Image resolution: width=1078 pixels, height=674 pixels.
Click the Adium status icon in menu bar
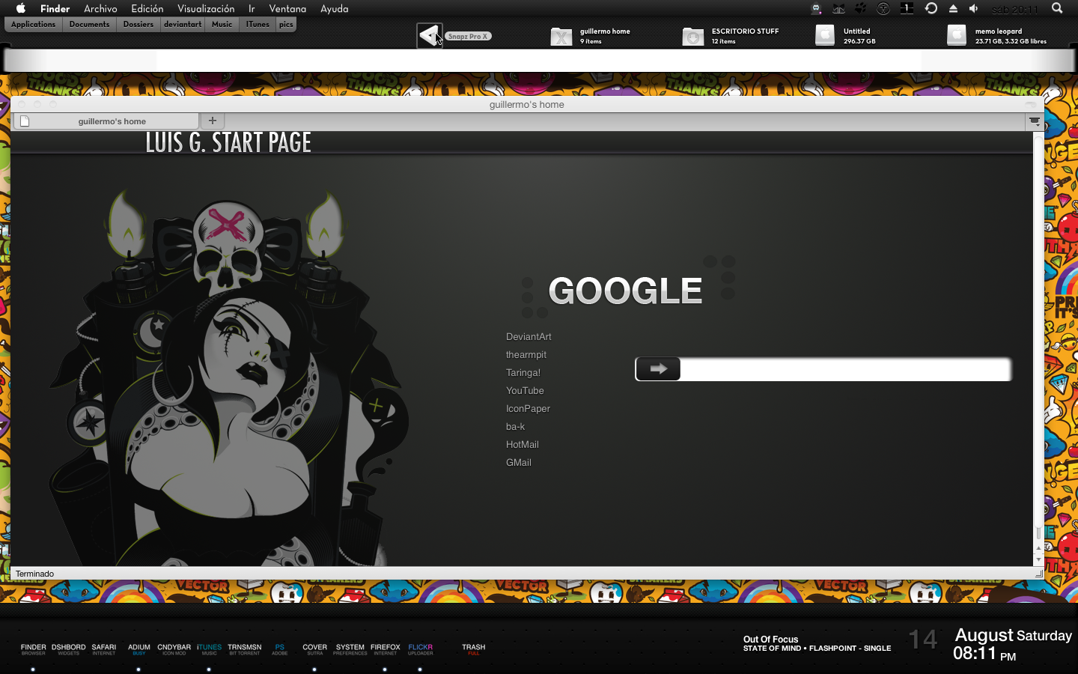(x=817, y=8)
